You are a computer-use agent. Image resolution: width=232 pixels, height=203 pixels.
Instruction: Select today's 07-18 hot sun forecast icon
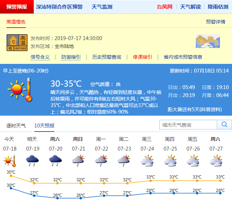(9, 161)
